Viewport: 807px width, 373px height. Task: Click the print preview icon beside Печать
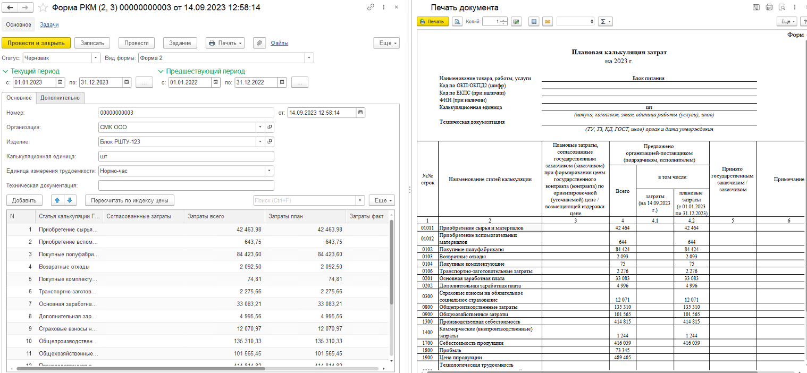point(457,22)
